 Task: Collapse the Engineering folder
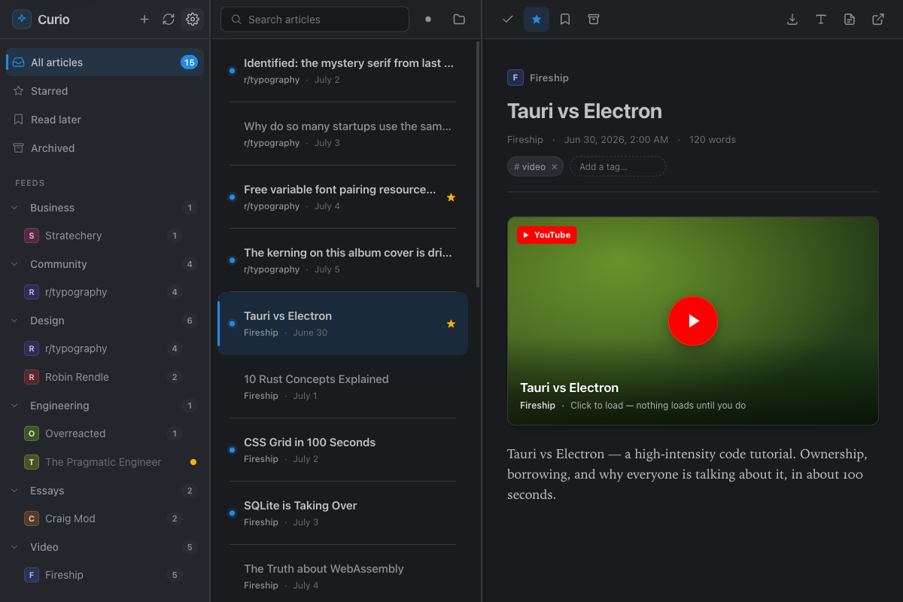(x=14, y=406)
